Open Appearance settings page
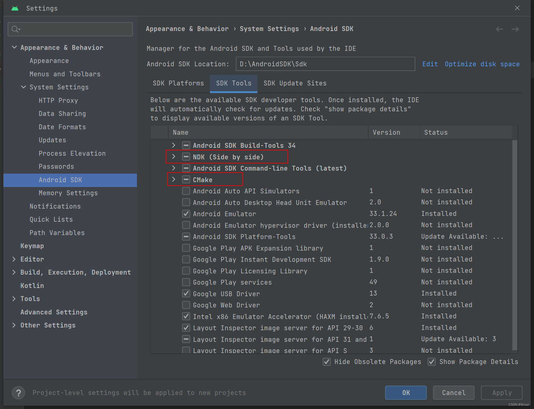 click(49, 61)
